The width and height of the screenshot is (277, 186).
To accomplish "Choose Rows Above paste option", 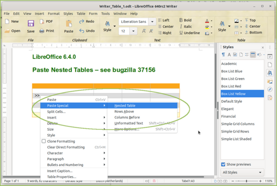I will 142,112.
